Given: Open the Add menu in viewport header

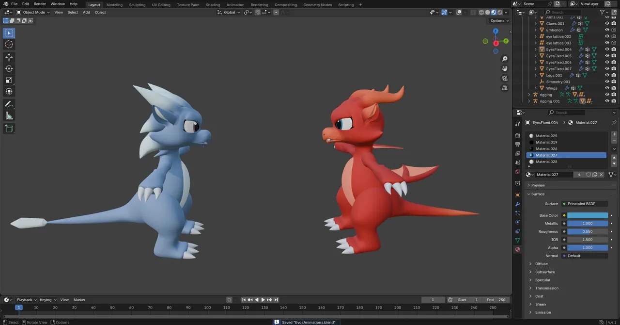Looking at the screenshot, I should pos(86,12).
